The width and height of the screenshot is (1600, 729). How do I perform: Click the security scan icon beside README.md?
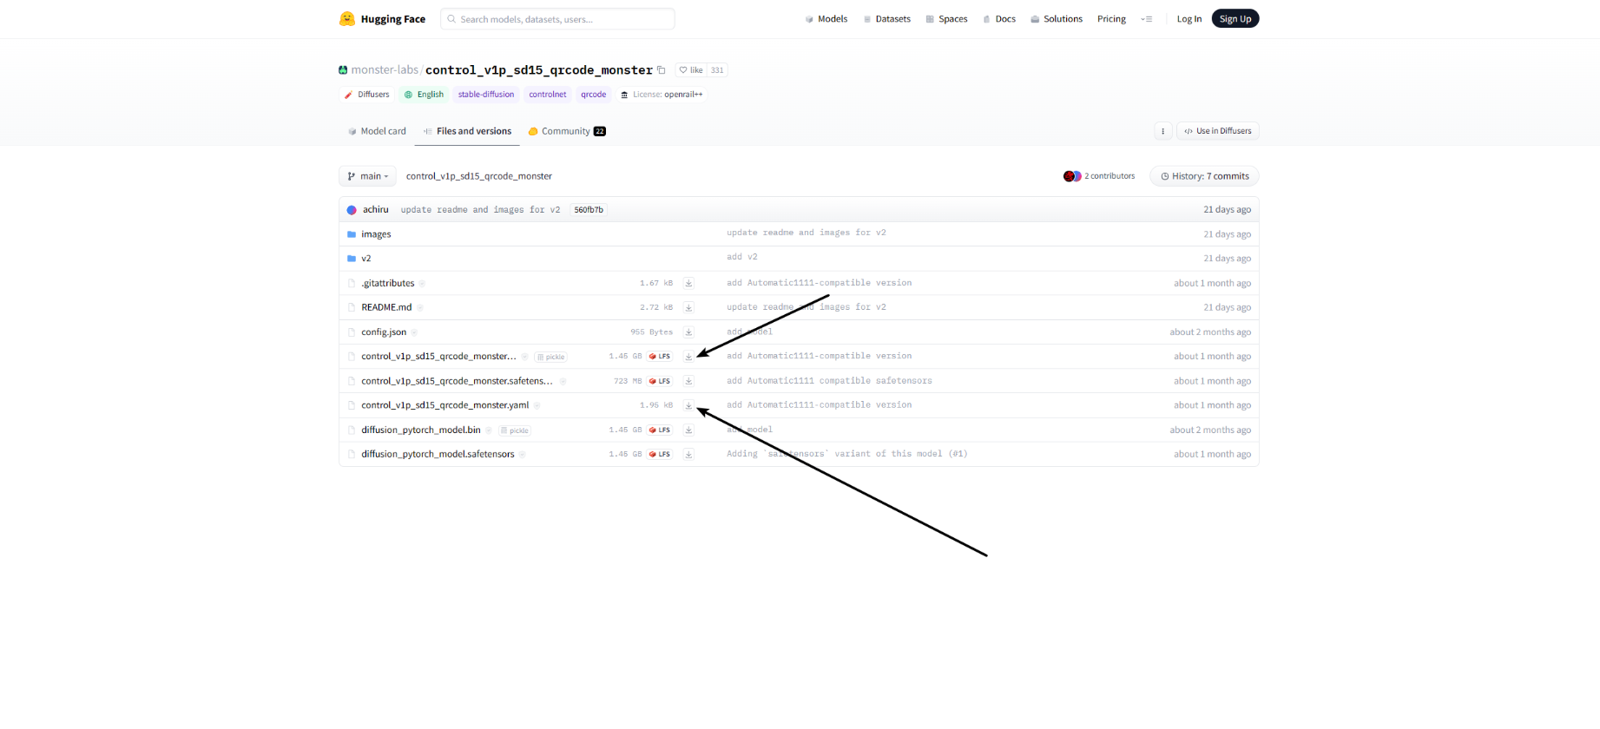pyautogui.click(x=420, y=307)
